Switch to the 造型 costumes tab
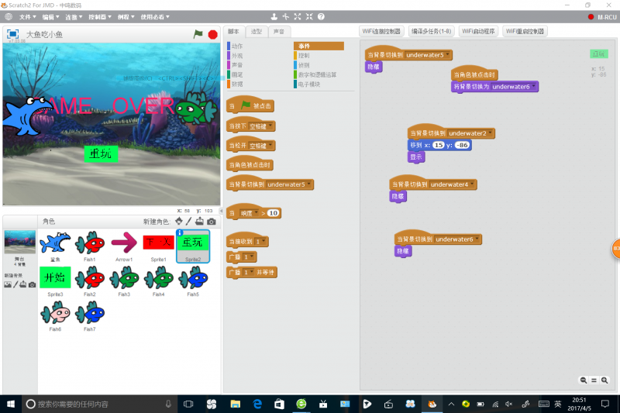The image size is (620, 413). (x=257, y=31)
